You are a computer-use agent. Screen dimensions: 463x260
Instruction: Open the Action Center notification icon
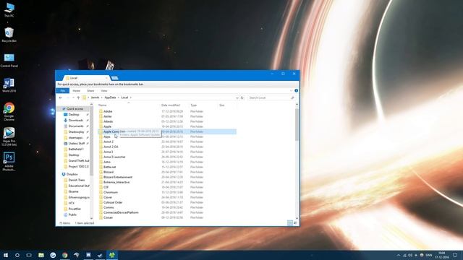point(455,255)
